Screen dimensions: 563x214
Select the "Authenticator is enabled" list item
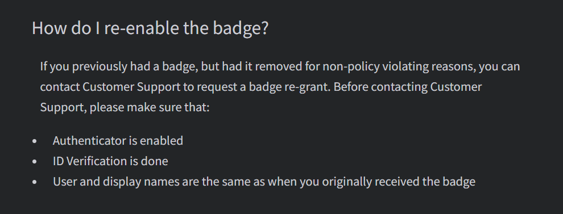coord(118,141)
